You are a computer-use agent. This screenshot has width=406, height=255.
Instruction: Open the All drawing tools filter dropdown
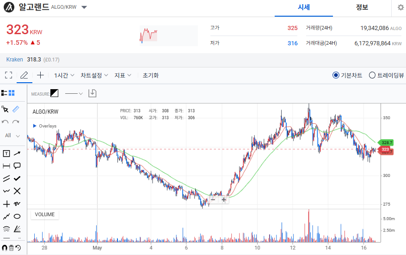pos(12,135)
